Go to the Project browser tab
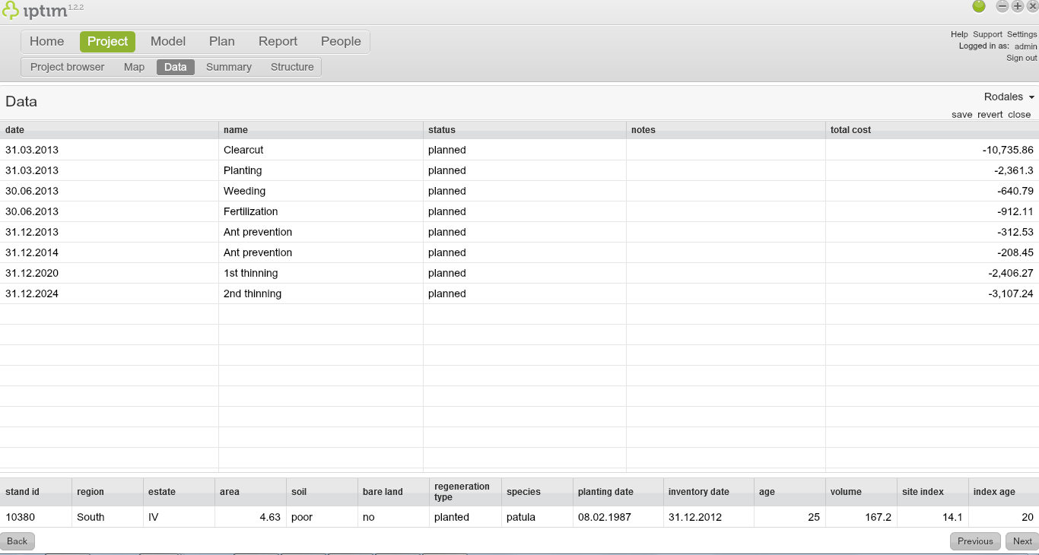The width and height of the screenshot is (1039, 555). click(x=67, y=67)
